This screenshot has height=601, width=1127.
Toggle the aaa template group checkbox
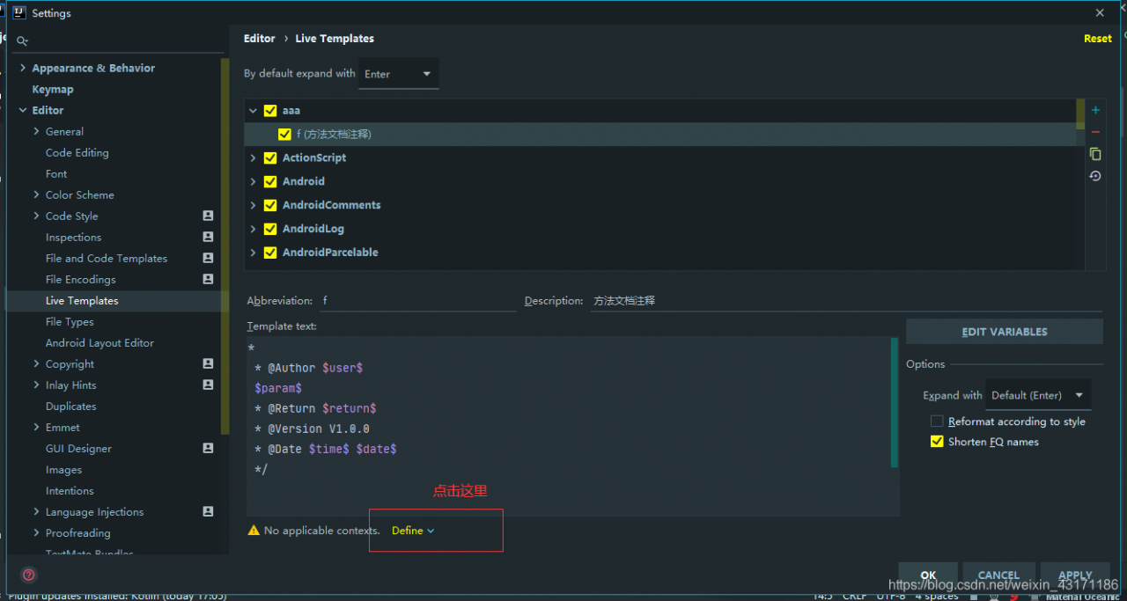pos(270,110)
